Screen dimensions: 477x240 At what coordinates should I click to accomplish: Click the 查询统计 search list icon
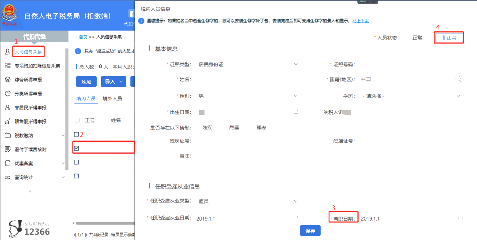(8, 177)
